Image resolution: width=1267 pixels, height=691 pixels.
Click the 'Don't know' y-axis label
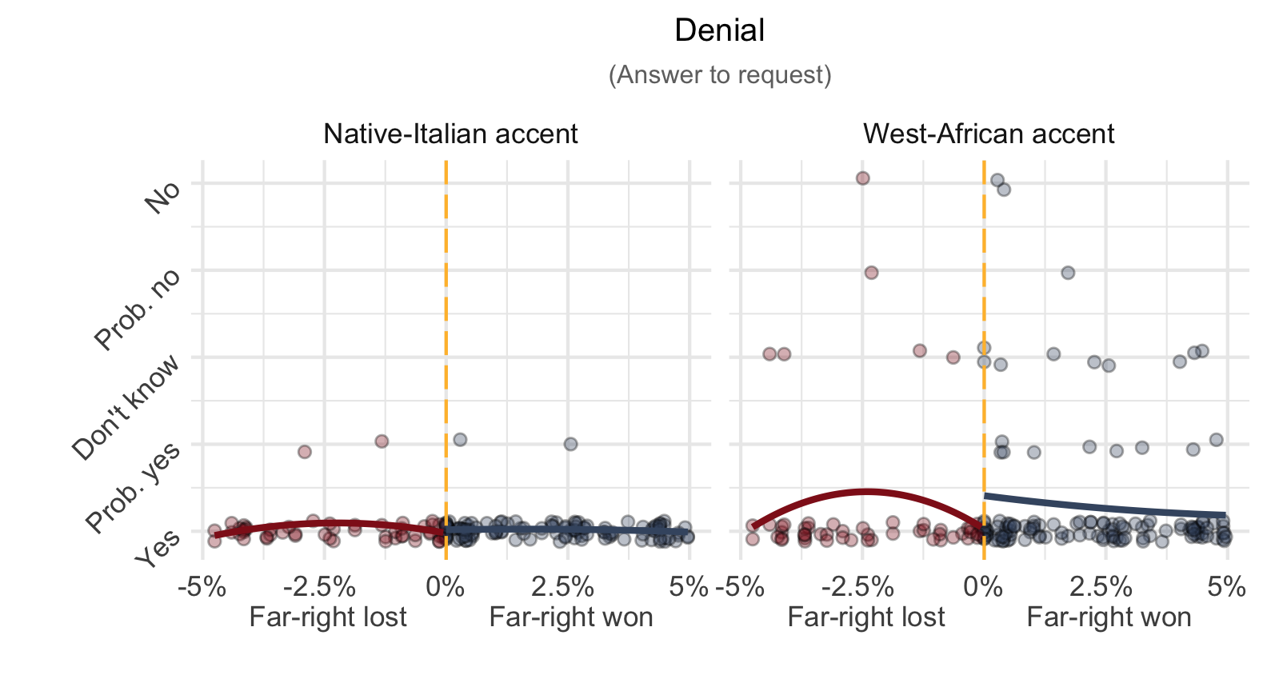pyautogui.click(x=126, y=408)
